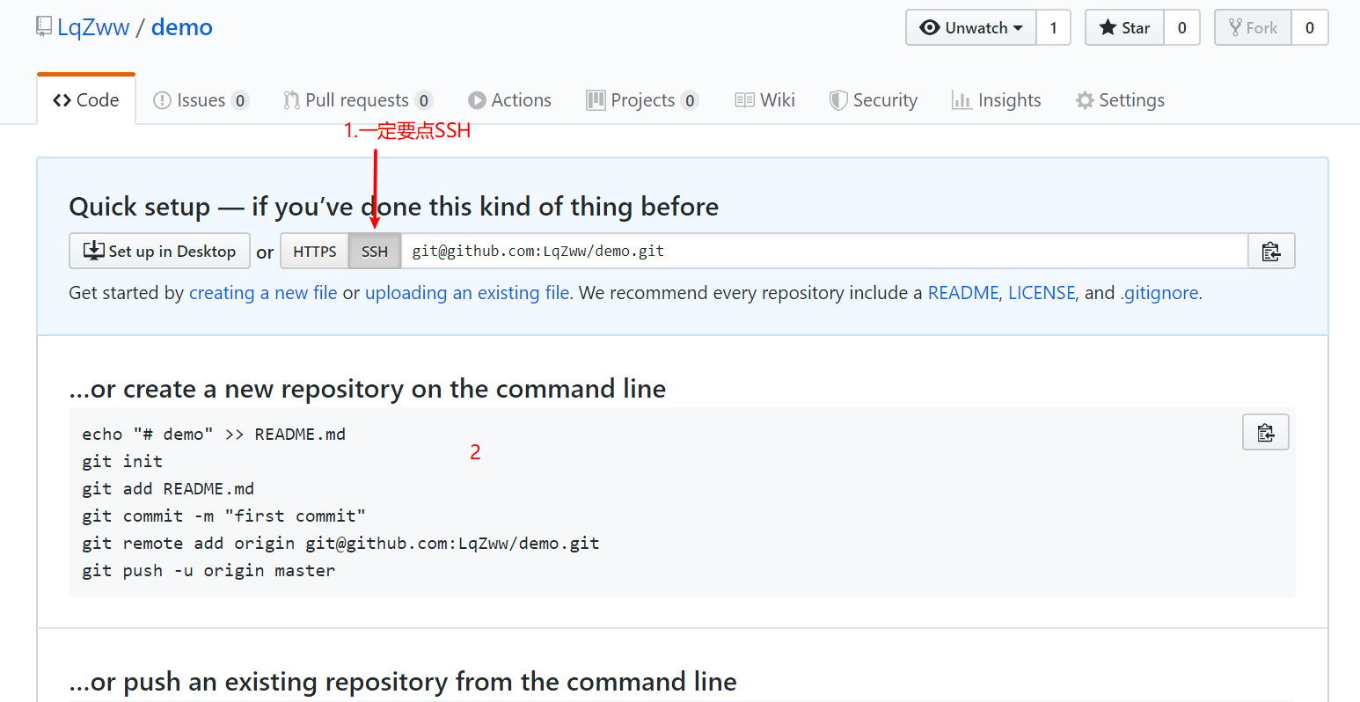Image resolution: width=1360 pixels, height=702 pixels.
Task: Click the Set up in Desktop button
Action: click(159, 252)
